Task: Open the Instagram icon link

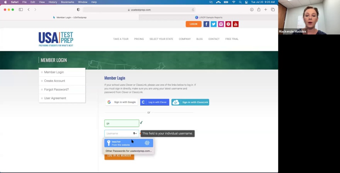Action: (221, 24)
